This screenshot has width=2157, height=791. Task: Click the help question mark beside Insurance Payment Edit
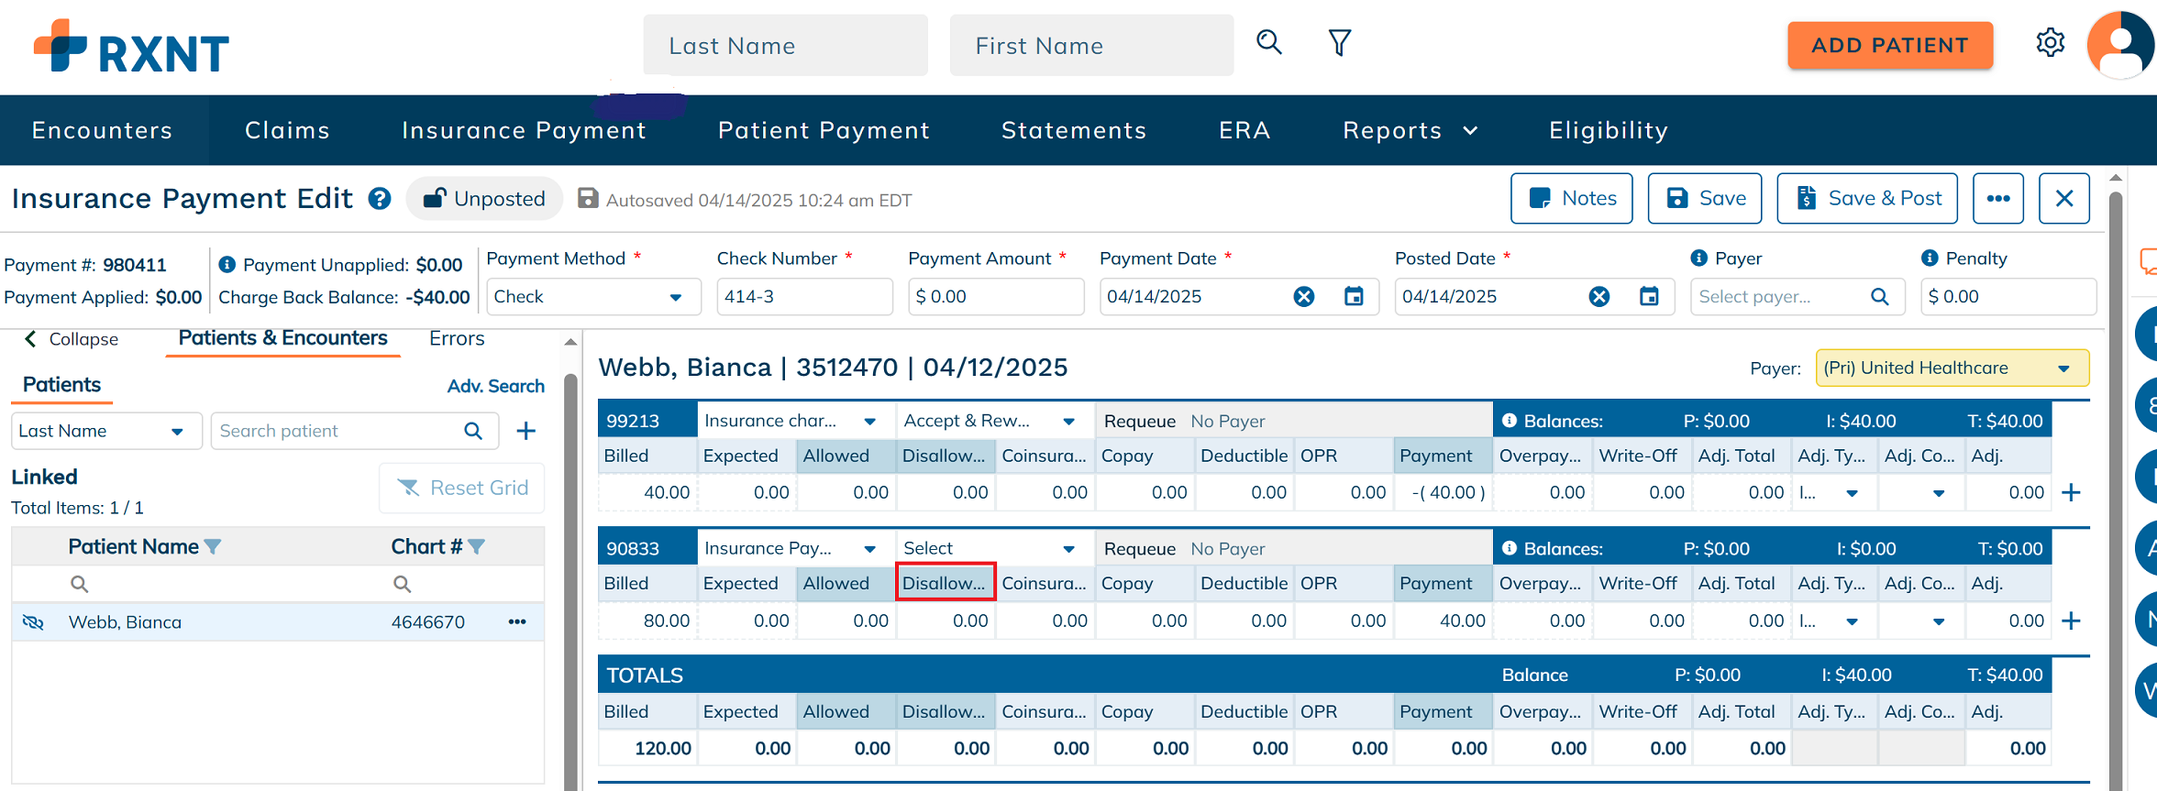[x=380, y=199]
